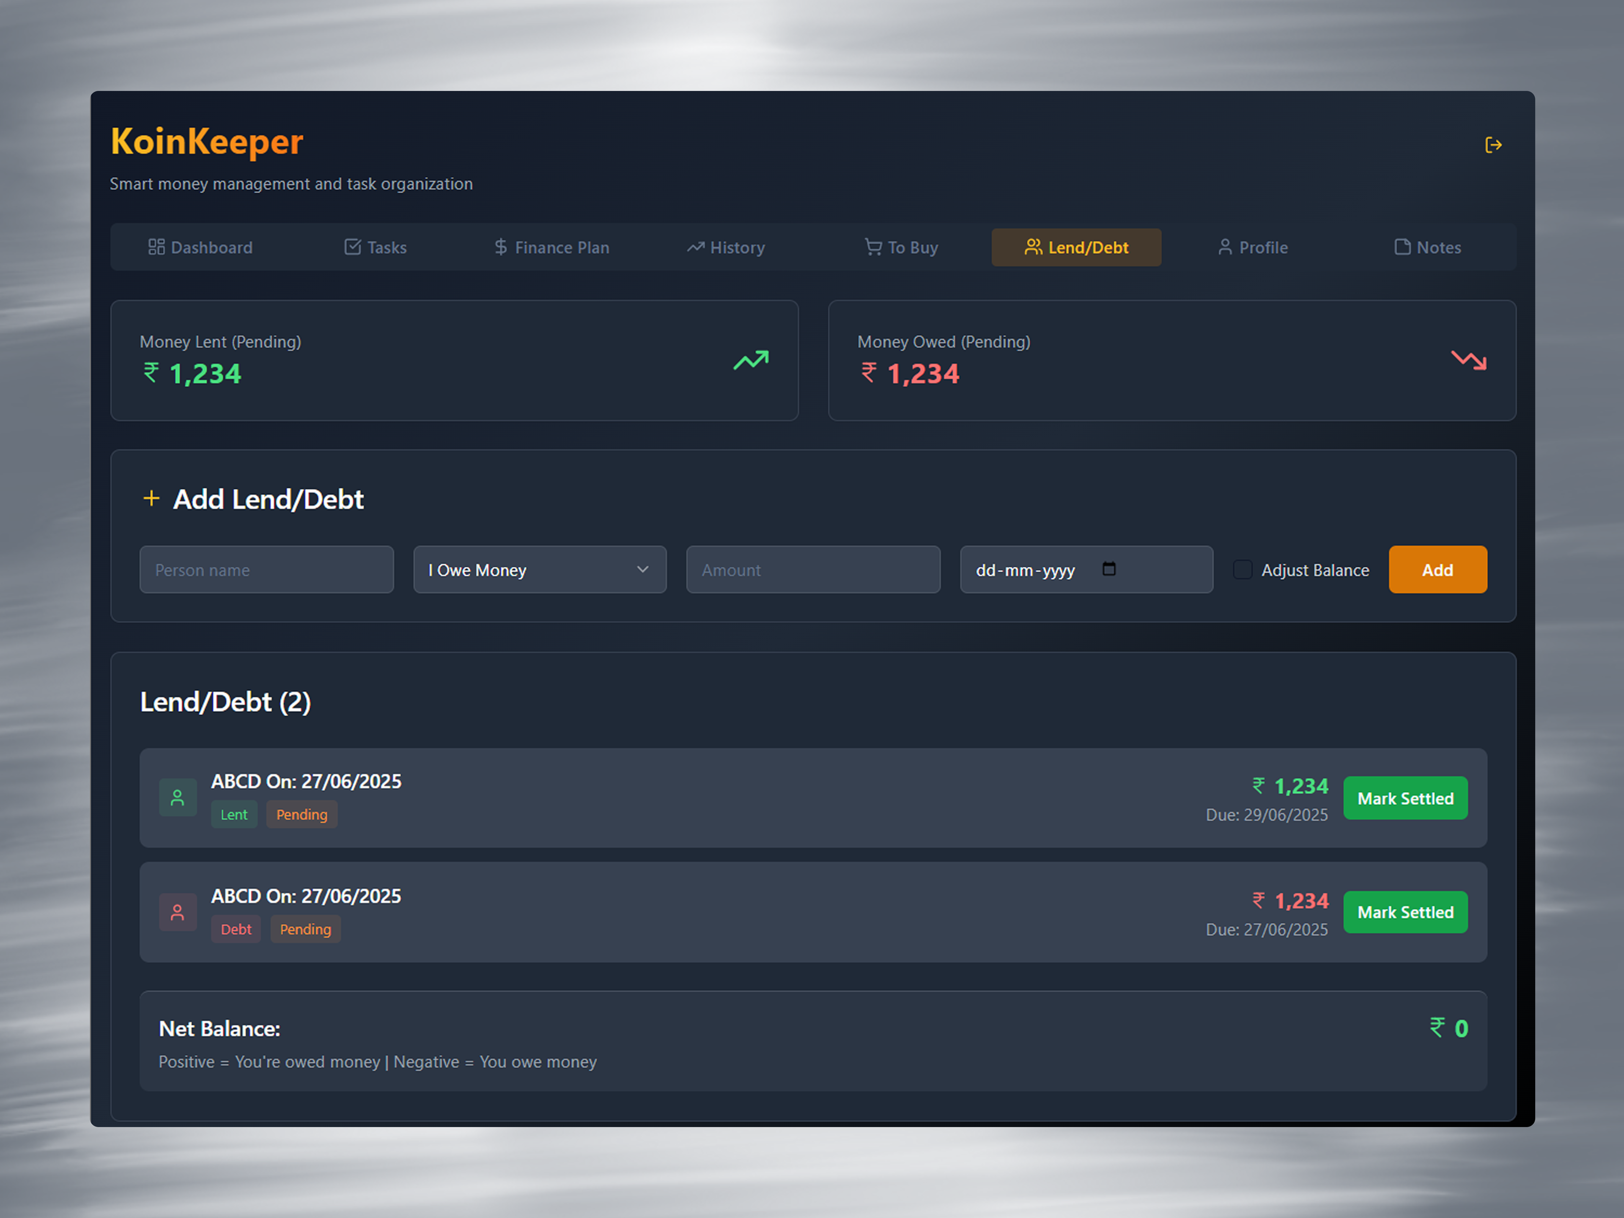Viewport: 1624px width, 1218px height.
Task: Click the logout icon in the header
Action: tap(1492, 145)
